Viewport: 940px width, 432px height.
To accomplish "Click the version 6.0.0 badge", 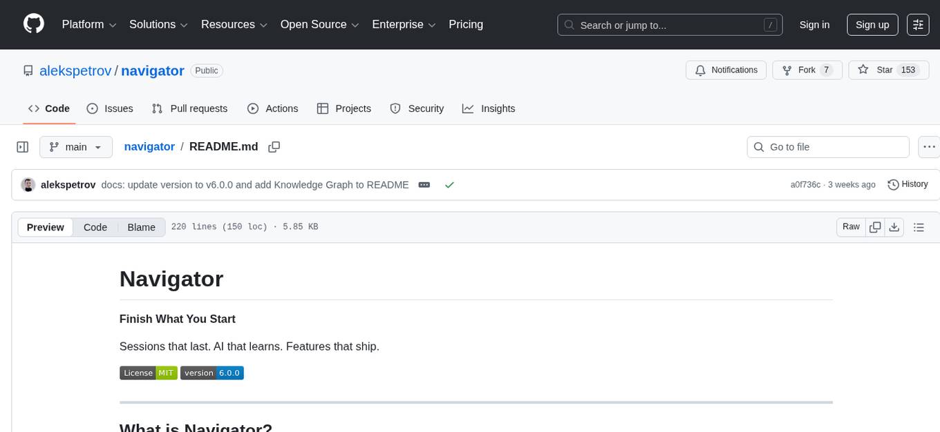I will [x=212, y=373].
